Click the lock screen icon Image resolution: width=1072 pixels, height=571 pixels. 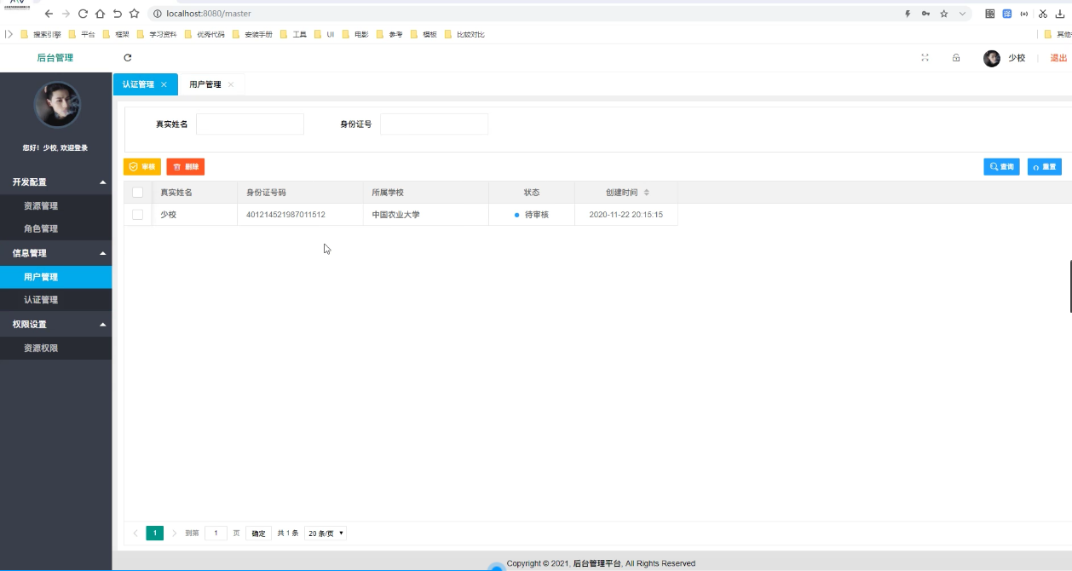pyautogui.click(x=956, y=58)
